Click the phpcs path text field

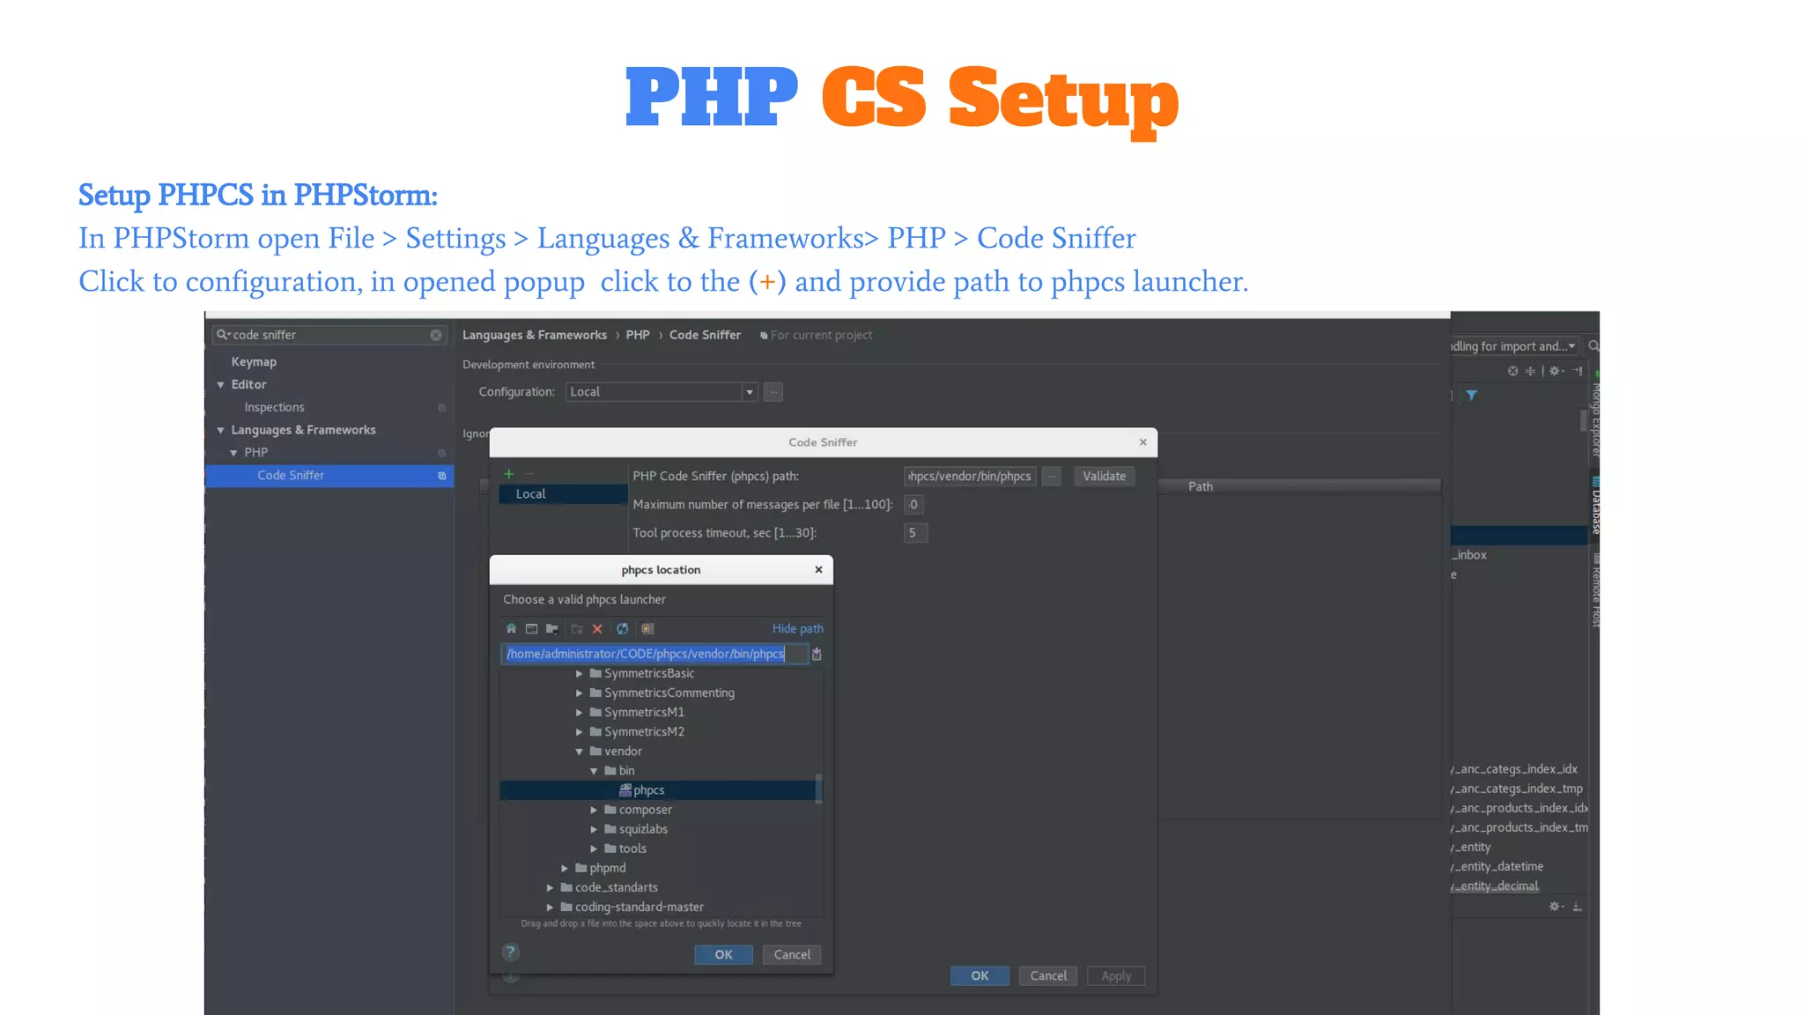click(970, 477)
